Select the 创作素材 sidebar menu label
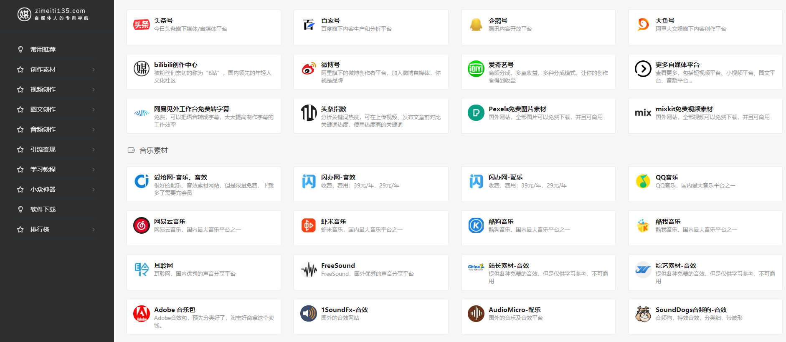The height and width of the screenshot is (342, 786). pyautogui.click(x=43, y=70)
